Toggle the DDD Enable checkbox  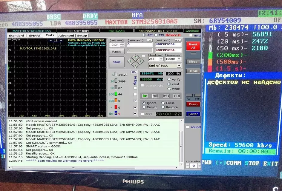tap(142, 85)
